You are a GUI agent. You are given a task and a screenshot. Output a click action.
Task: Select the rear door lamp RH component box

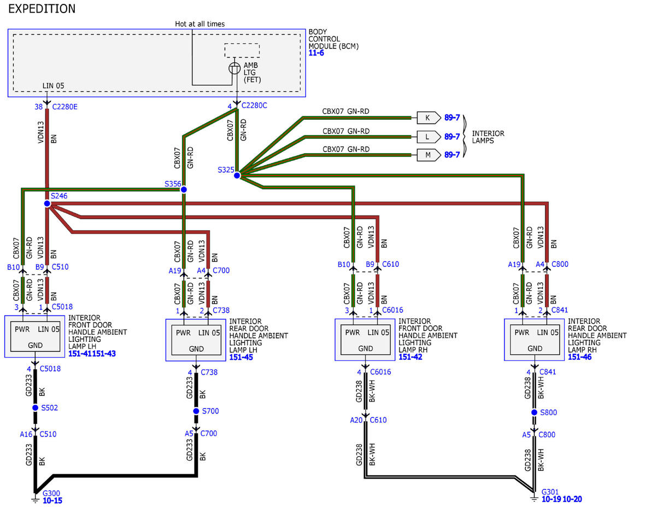pyautogui.click(x=534, y=340)
